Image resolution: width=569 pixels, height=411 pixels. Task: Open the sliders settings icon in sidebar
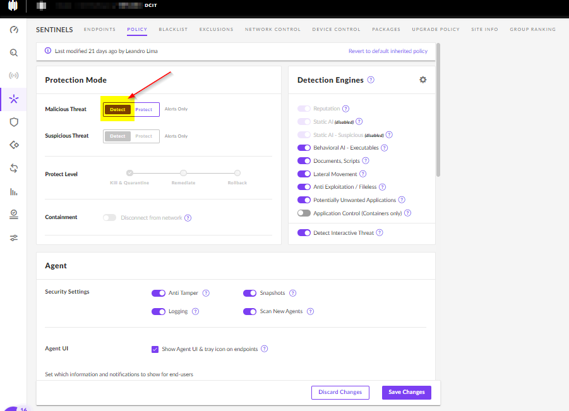[14, 238]
